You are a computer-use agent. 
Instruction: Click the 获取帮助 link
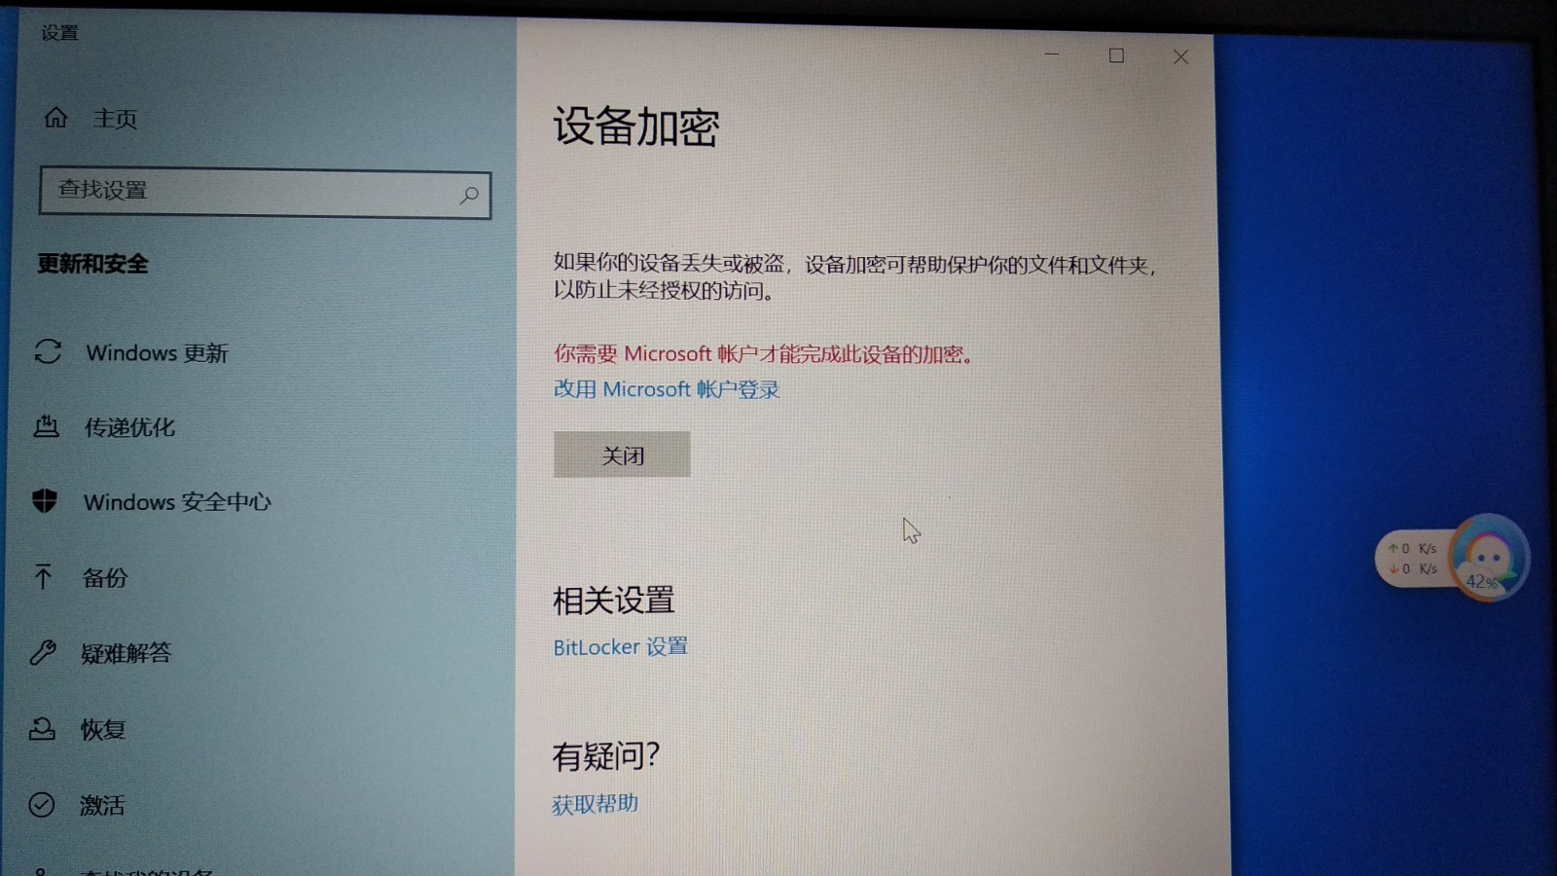tap(595, 804)
